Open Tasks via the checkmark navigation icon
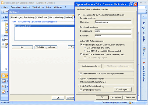The width and height of the screenshot is (148, 105). pyautogui.click(x=4, y=92)
